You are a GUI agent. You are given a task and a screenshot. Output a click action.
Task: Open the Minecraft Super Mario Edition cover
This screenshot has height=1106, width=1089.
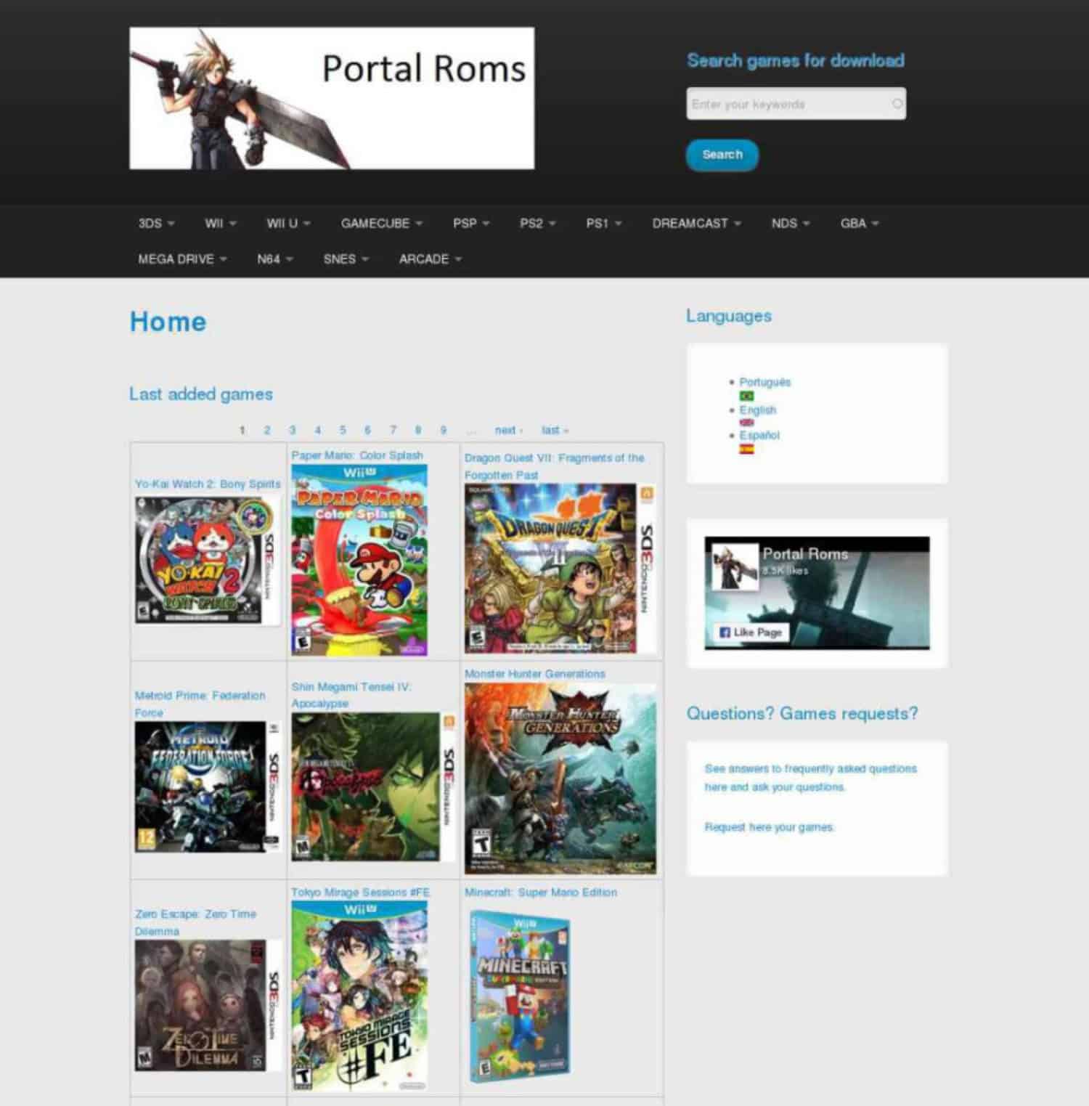point(521,996)
